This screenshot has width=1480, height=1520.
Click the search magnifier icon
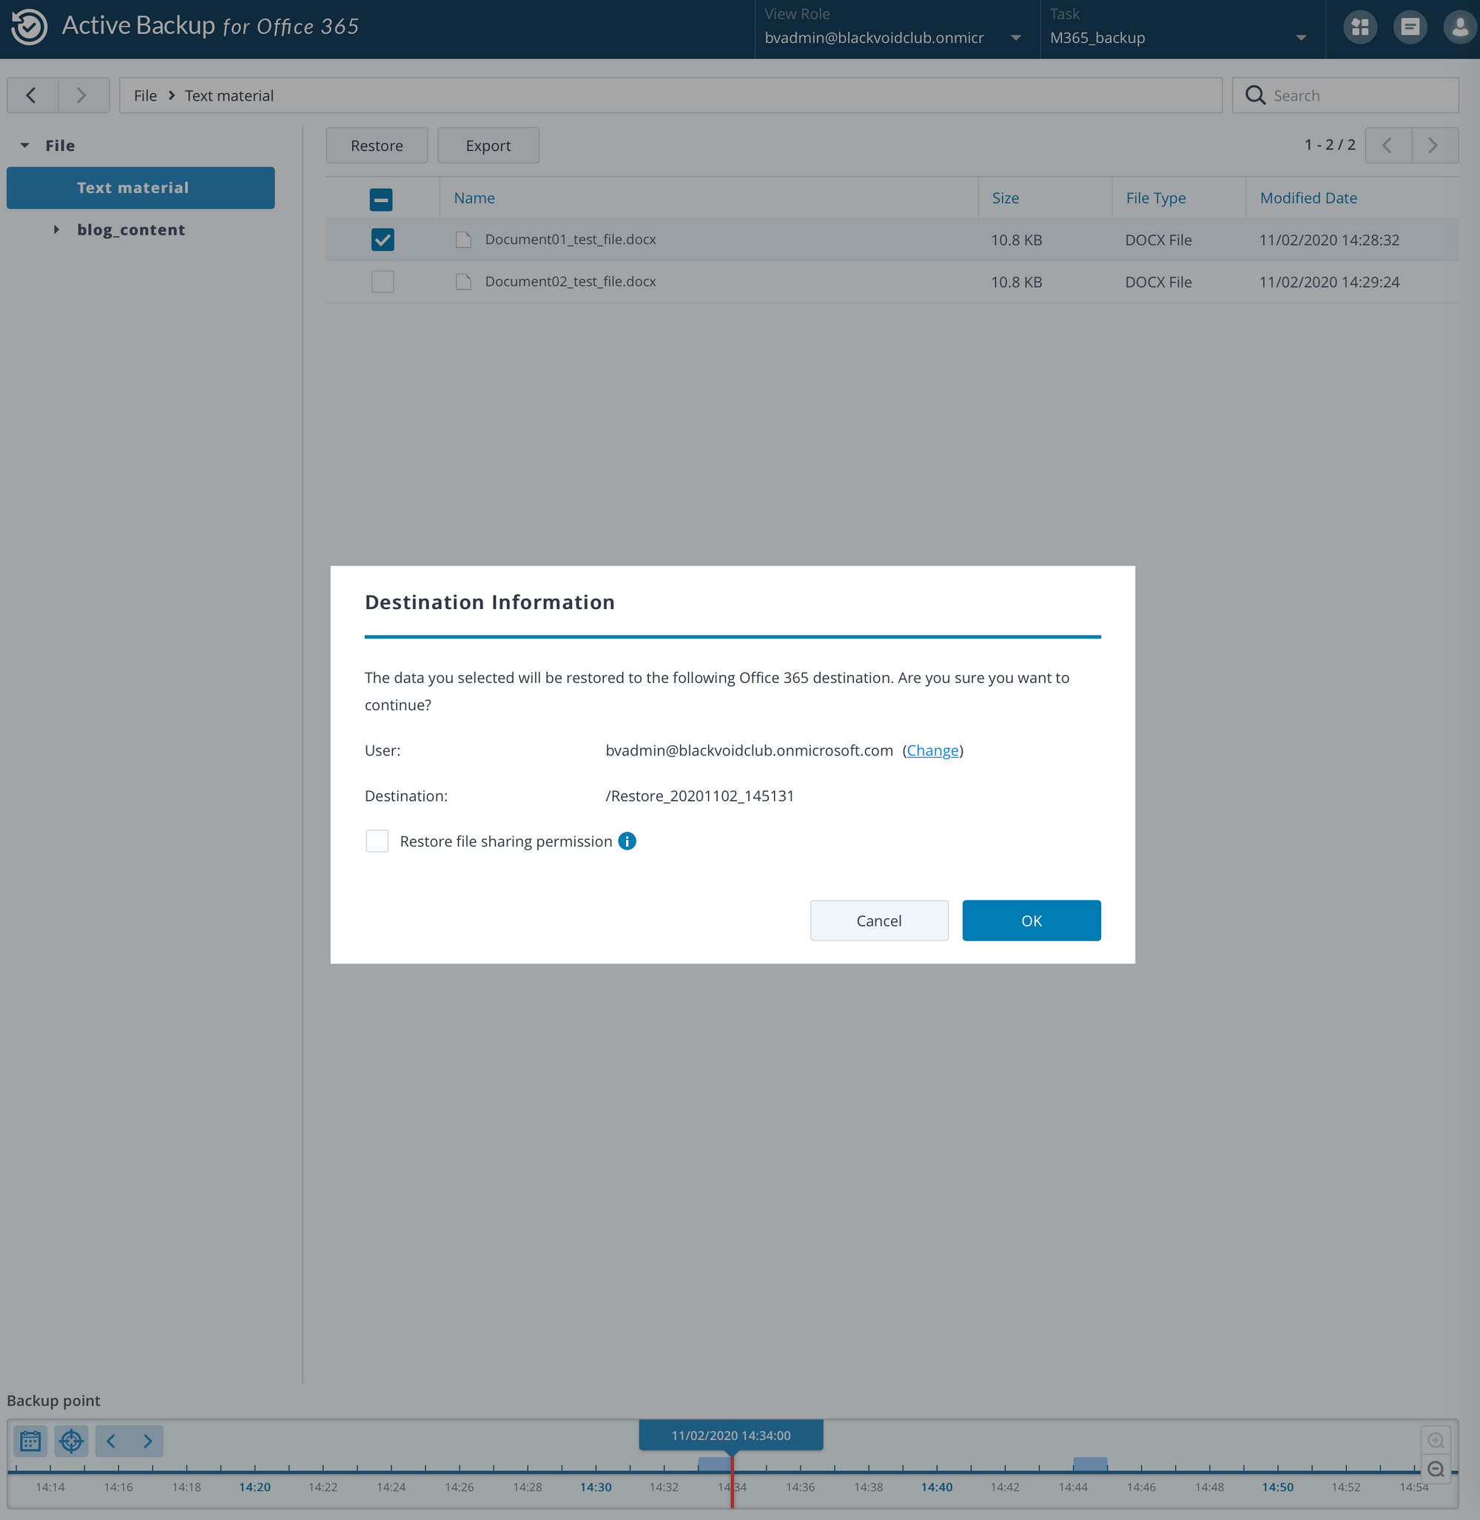pos(1254,95)
